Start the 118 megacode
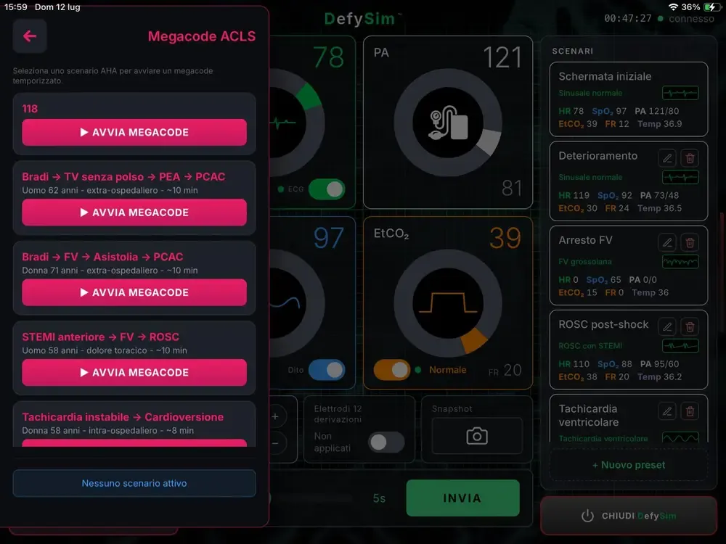 [134, 132]
